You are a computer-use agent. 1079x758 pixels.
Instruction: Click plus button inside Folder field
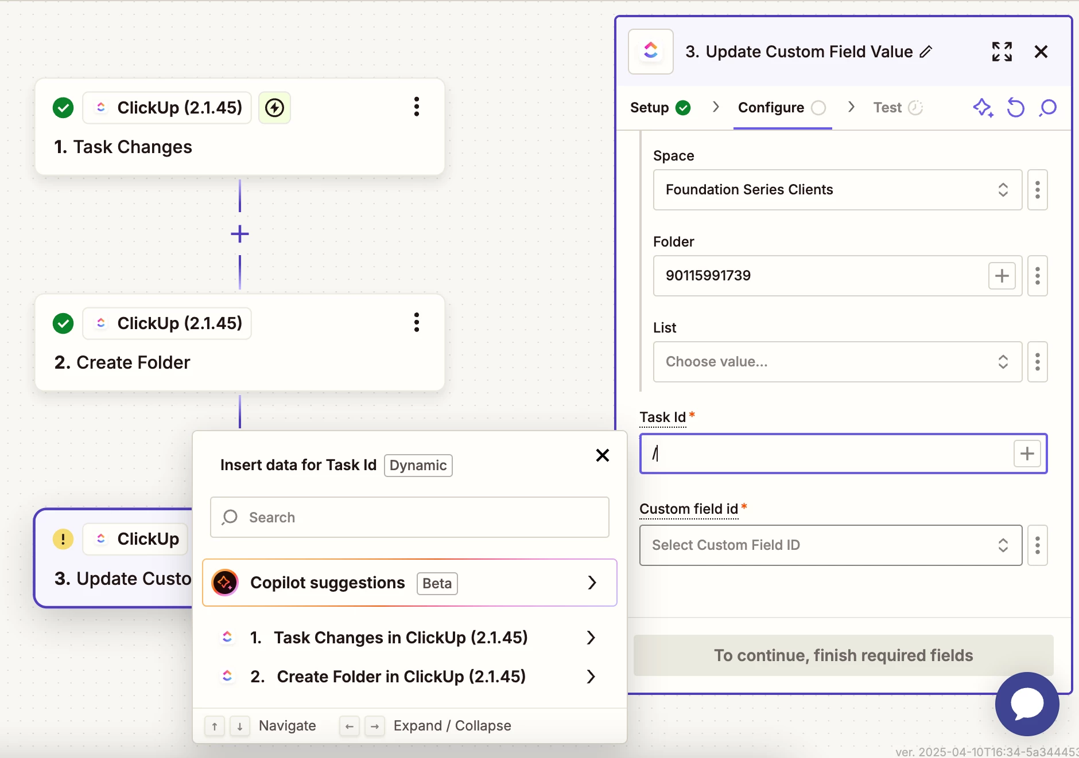(x=1002, y=276)
